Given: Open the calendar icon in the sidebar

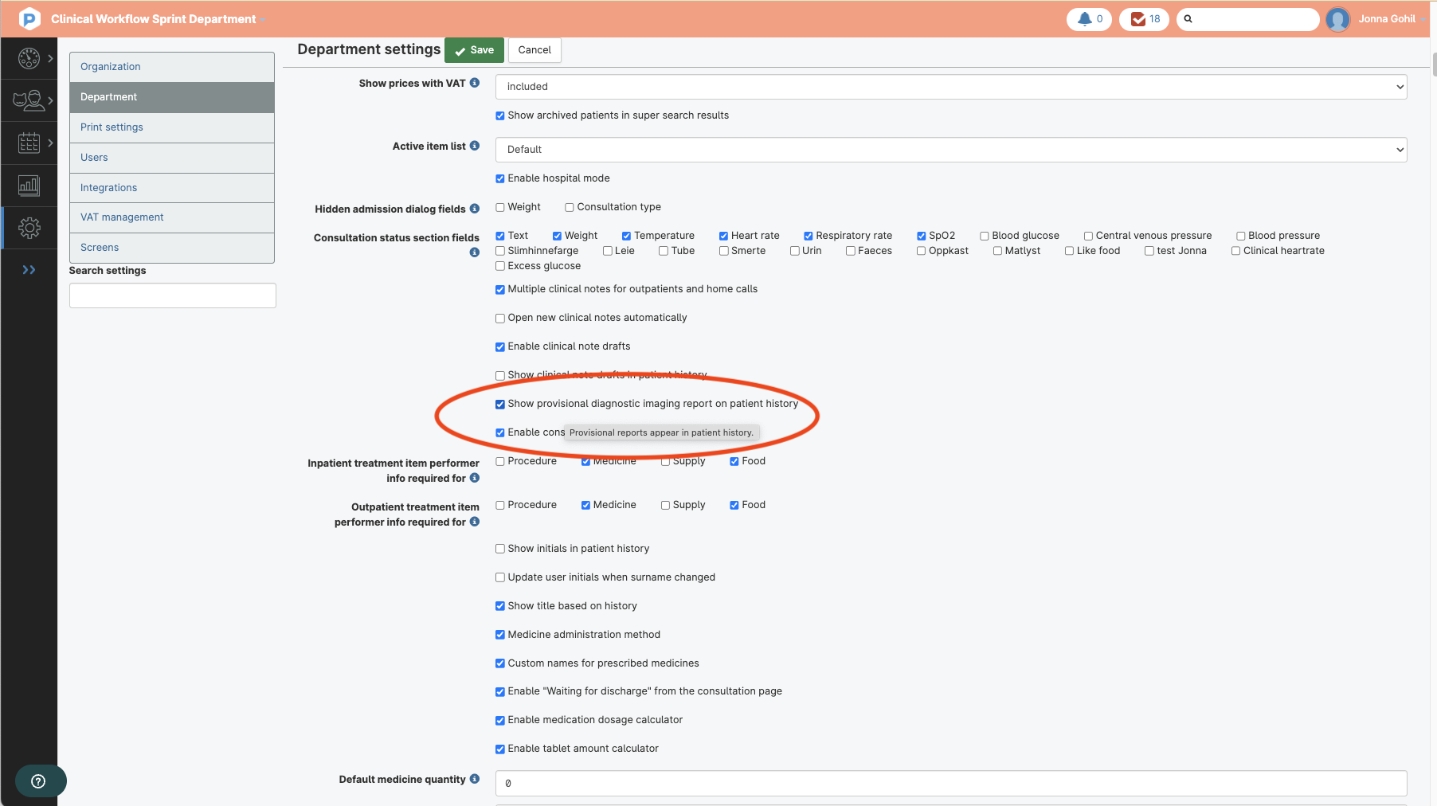Looking at the screenshot, I should coord(29,143).
